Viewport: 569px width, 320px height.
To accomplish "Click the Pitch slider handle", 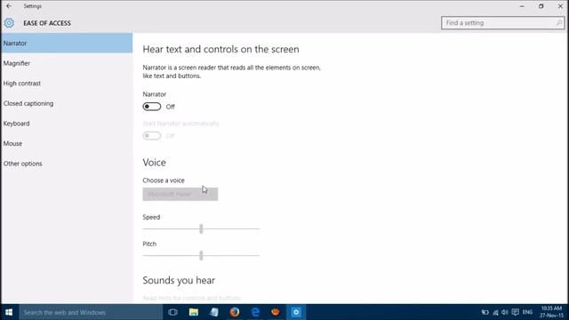I will (201, 255).
